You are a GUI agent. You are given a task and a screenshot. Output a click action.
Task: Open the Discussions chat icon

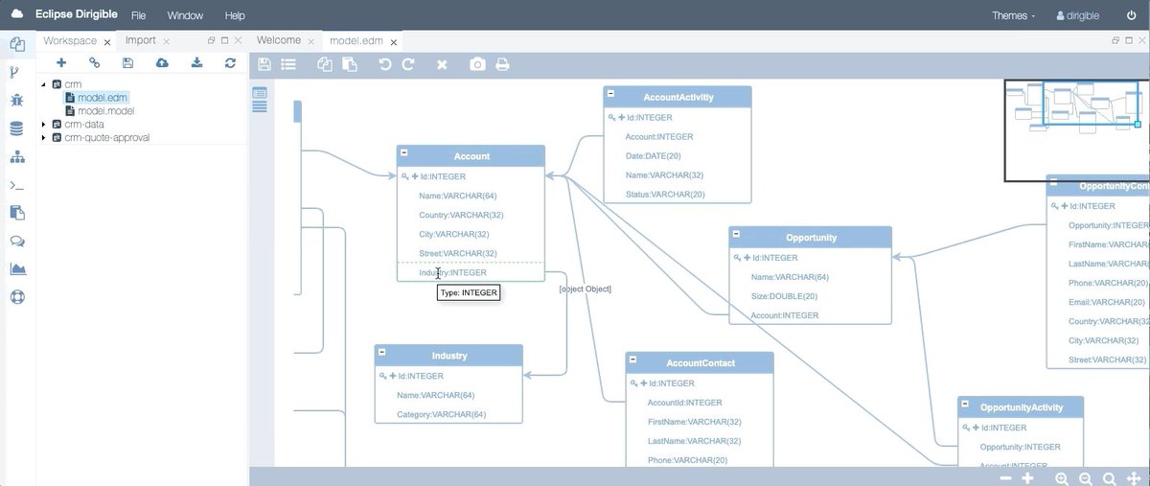point(16,241)
